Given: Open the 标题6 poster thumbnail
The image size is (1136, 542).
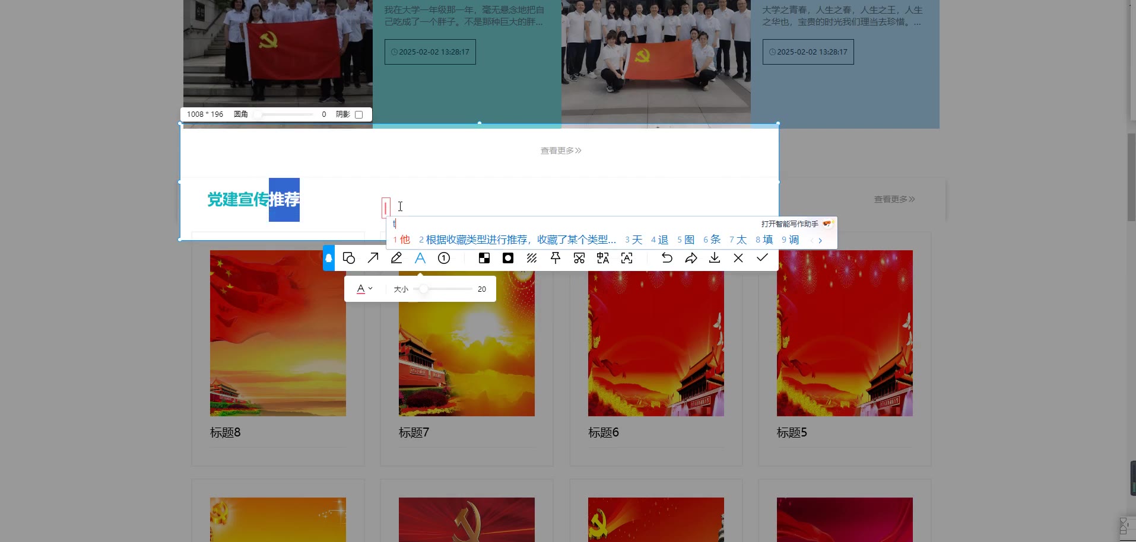Looking at the screenshot, I should pyautogui.click(x=656, y=333).
